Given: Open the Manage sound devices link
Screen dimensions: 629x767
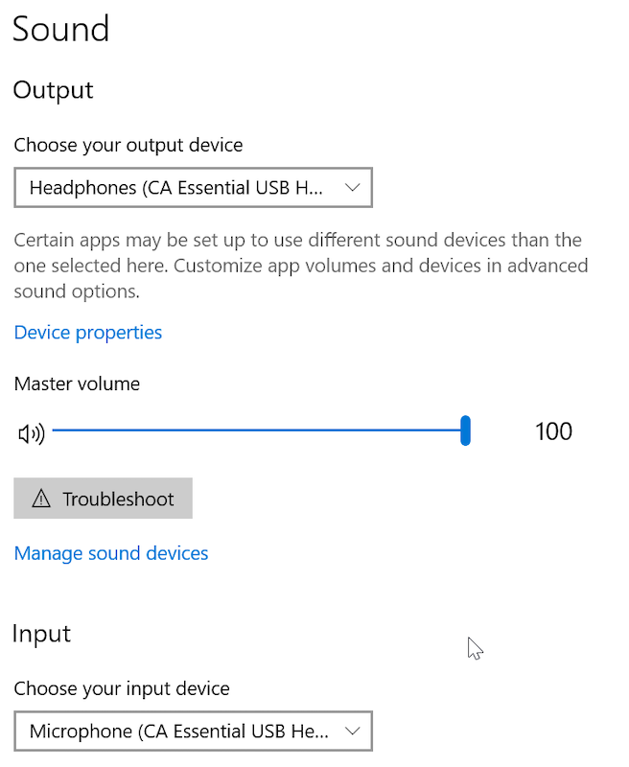Looking at the screenshot, I should 111,553.
